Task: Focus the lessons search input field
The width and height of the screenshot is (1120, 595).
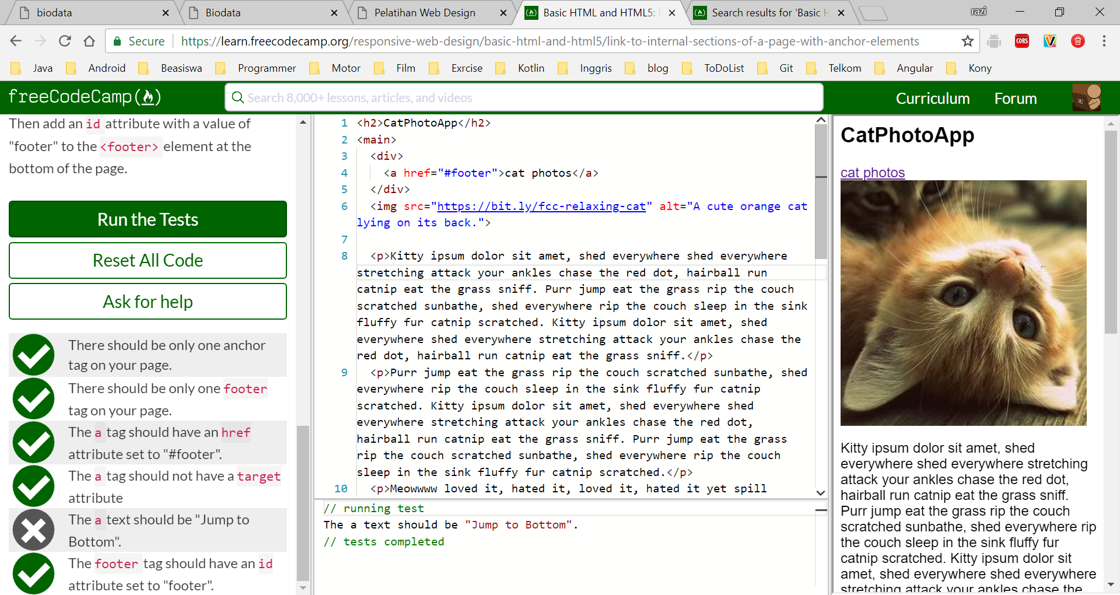Action: tap(524, 97)
